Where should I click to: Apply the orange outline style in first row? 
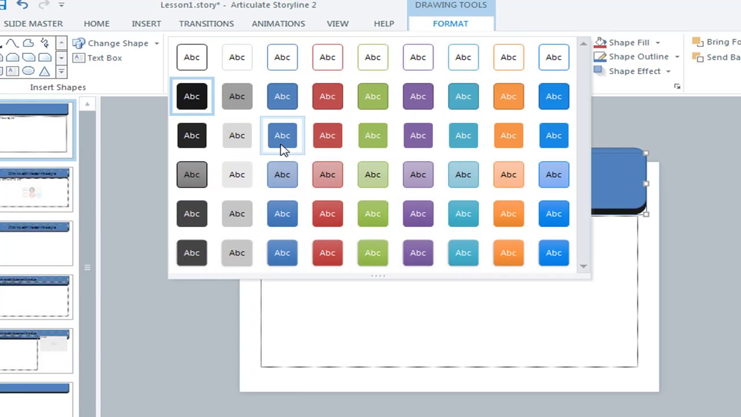pos(508,57)
